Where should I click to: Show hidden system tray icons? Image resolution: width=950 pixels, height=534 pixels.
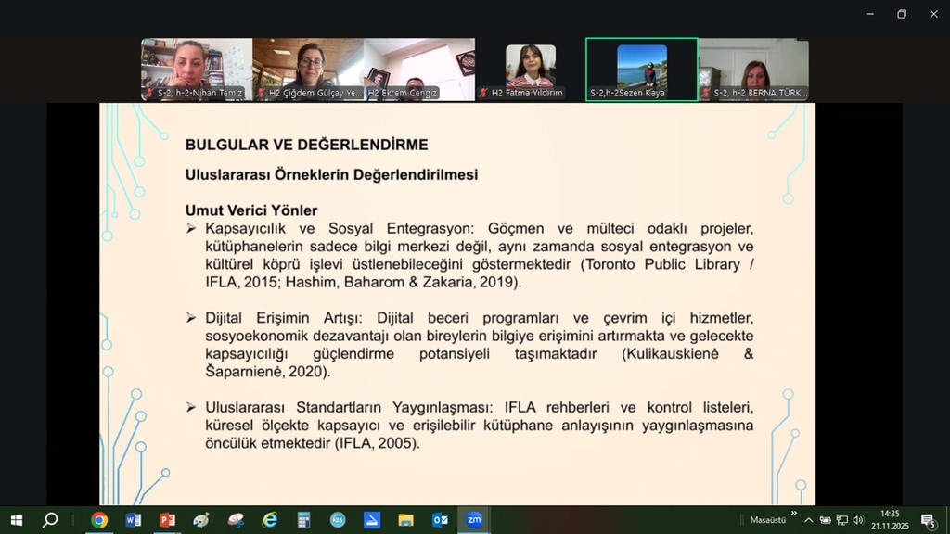pos(808,520)
